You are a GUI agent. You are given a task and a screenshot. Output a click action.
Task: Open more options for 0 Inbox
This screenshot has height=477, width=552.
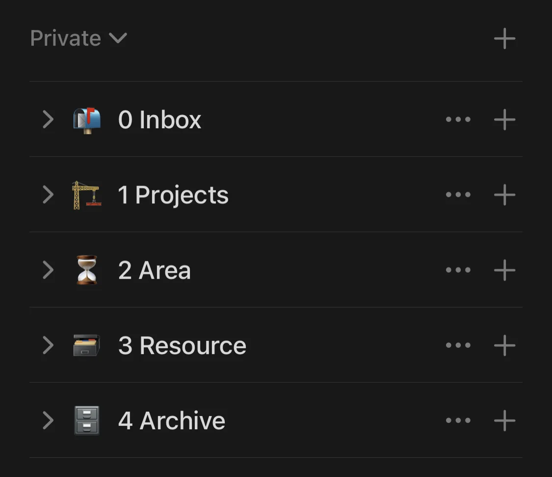(x=458, y=119)
